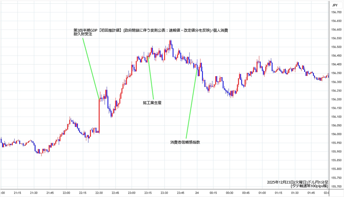Click the JPY currency label

[x=335, y=5]
